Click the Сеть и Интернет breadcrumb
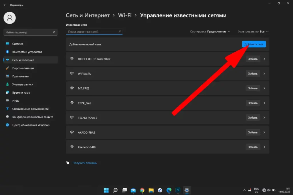 (88, 15)
